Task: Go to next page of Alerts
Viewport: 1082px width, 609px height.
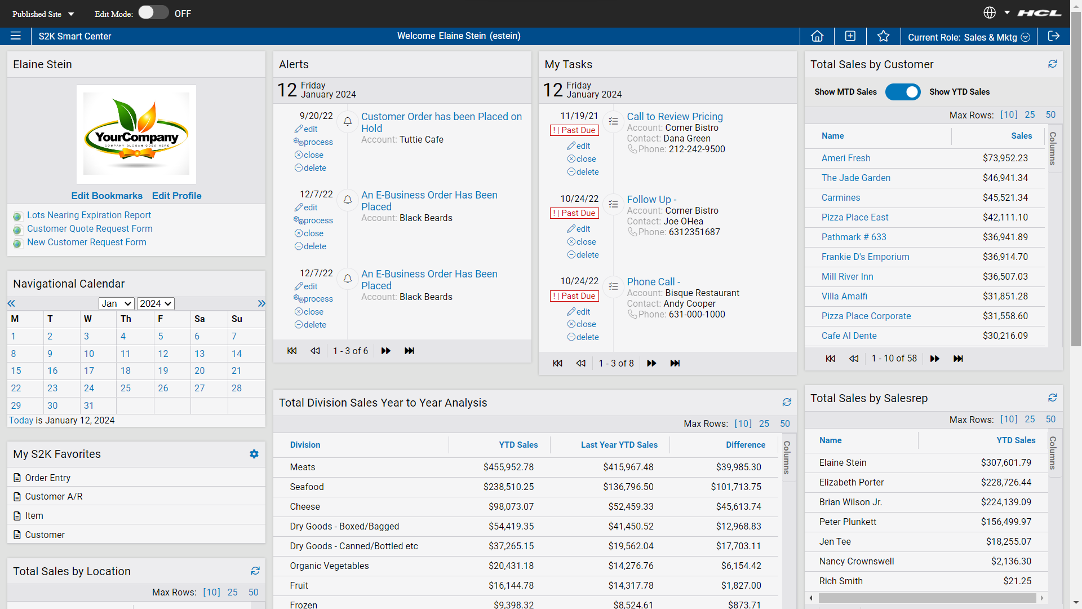Action: [386, 351]
